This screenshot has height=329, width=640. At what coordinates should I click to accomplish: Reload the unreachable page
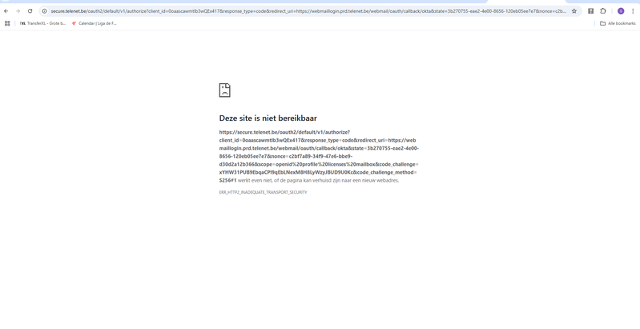click(x=30, y=11)
